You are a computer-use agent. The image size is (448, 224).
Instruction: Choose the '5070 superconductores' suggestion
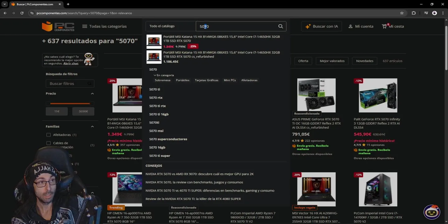click(168, 139)
